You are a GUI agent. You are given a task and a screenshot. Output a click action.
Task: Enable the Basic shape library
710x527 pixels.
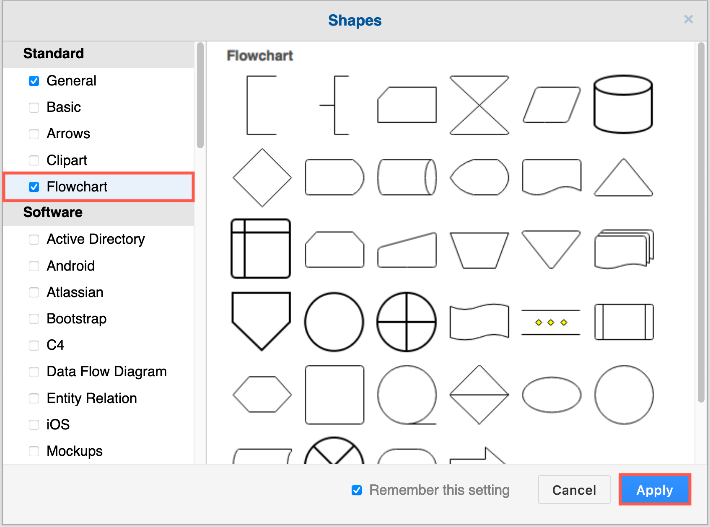(34, 108)
